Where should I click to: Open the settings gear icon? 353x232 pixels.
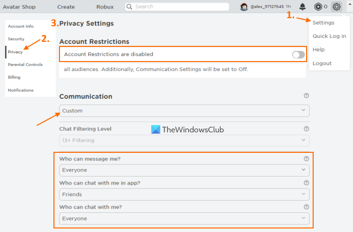click(336, 7)
